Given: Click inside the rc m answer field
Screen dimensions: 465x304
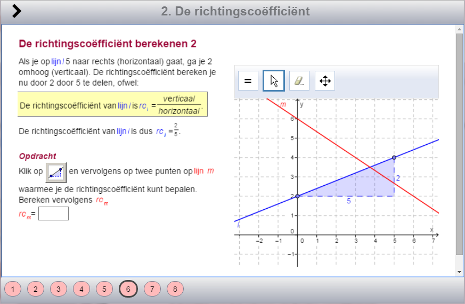Looking at the screenshot, I should [x=53, y=213].
